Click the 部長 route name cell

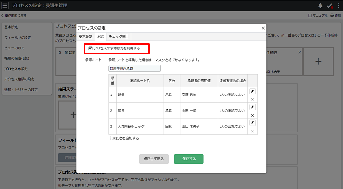coord(140,111)
